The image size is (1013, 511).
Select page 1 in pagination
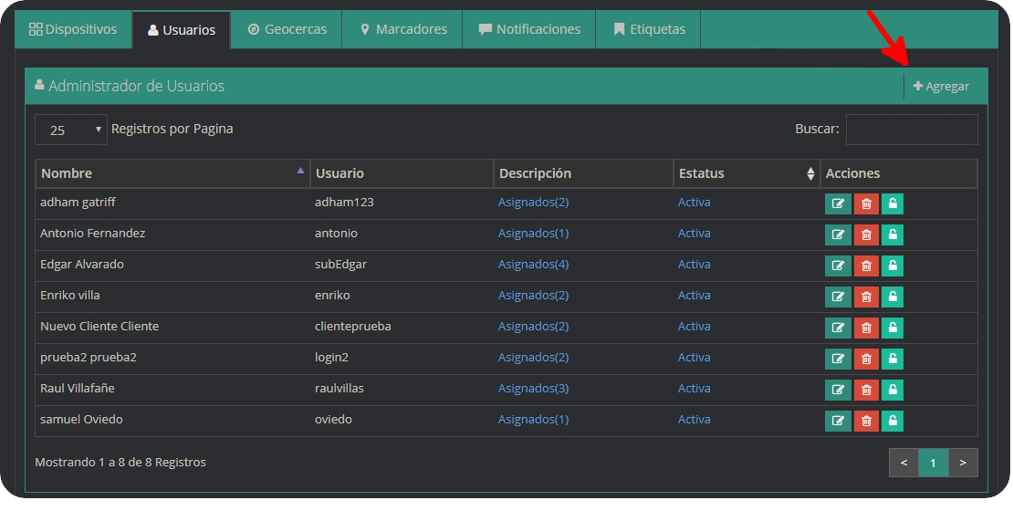point(933,463)
